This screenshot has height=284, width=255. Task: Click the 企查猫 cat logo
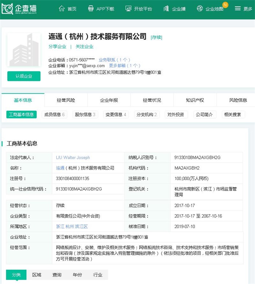(7, 8)
